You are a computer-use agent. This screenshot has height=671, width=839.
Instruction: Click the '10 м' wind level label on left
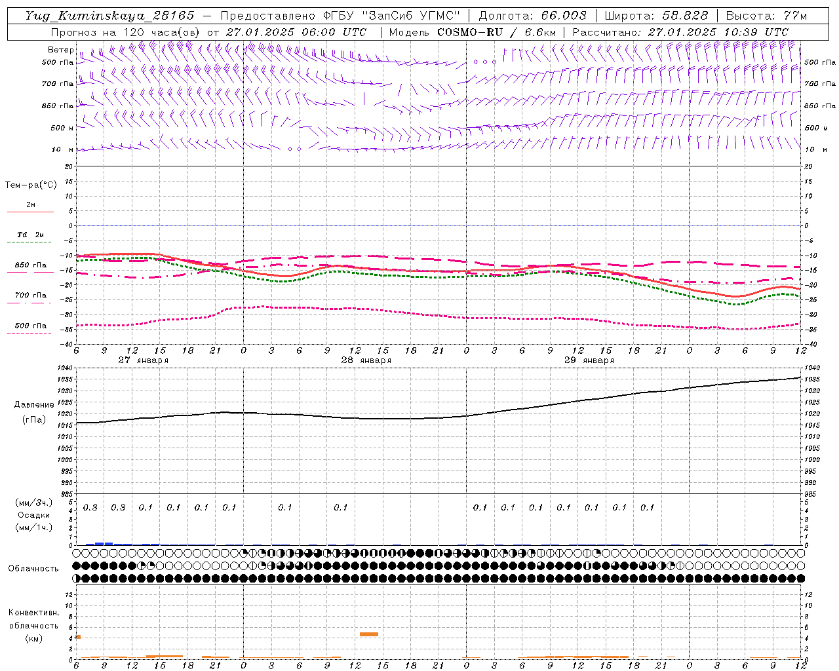62,149
